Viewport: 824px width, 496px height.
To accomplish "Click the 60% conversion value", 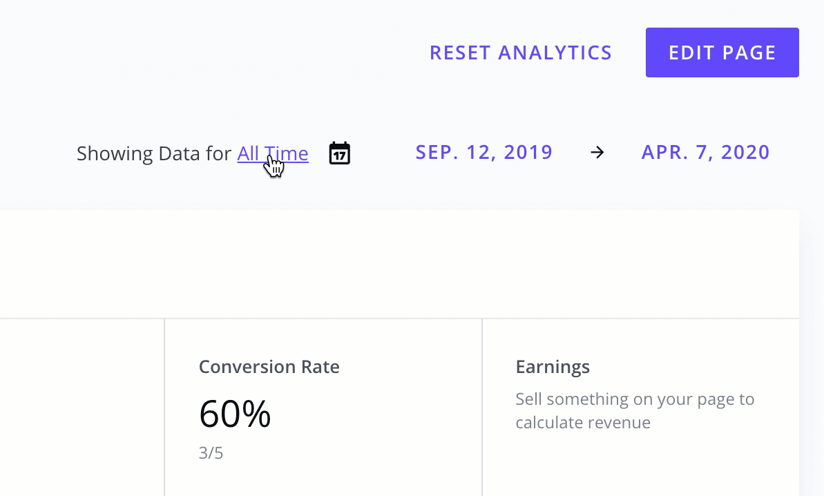I will coord(235,414).
